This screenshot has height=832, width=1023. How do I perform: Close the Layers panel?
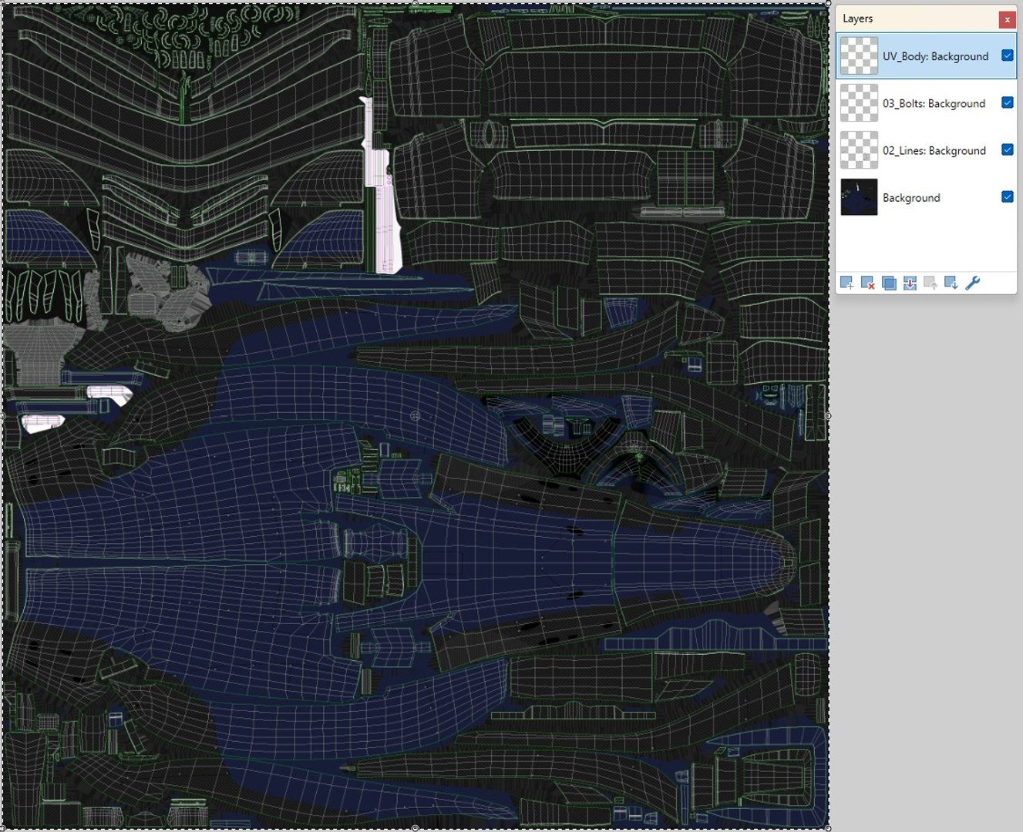click(x=1007, y=19)
